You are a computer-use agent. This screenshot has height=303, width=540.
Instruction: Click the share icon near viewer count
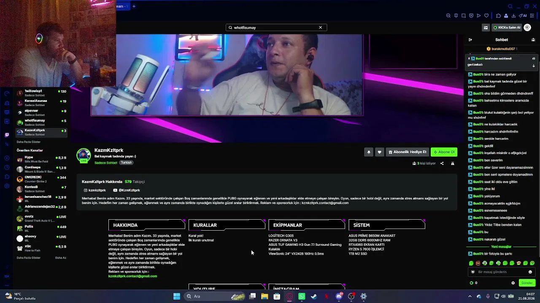tap(442, 163)
